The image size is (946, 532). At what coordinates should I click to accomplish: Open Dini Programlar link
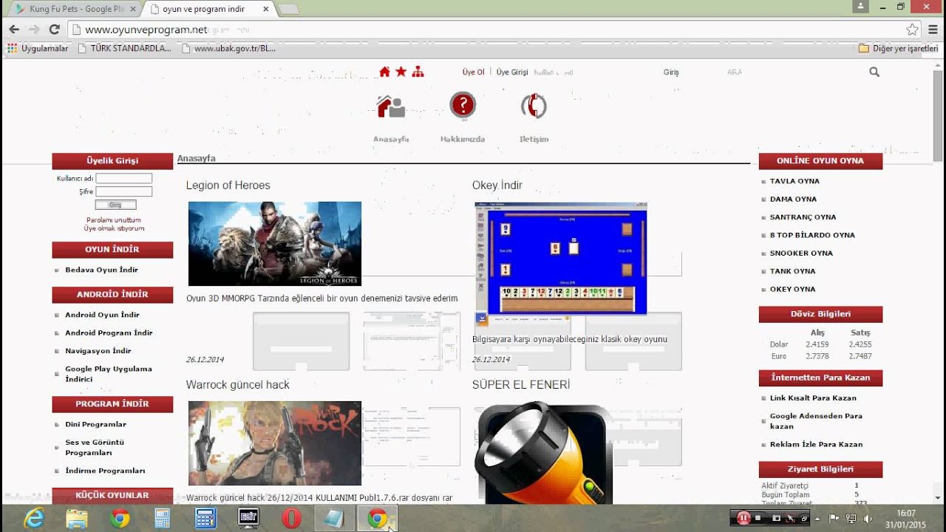[95, 424]
